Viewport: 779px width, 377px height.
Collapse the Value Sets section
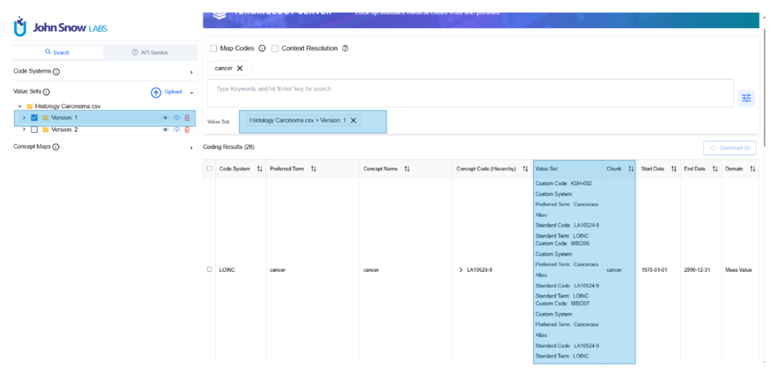[x=191, y=92]
